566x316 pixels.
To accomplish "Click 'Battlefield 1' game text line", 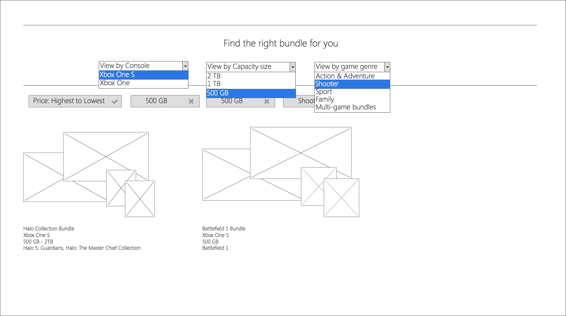I will pyautogui.click(x=215, y=248).
